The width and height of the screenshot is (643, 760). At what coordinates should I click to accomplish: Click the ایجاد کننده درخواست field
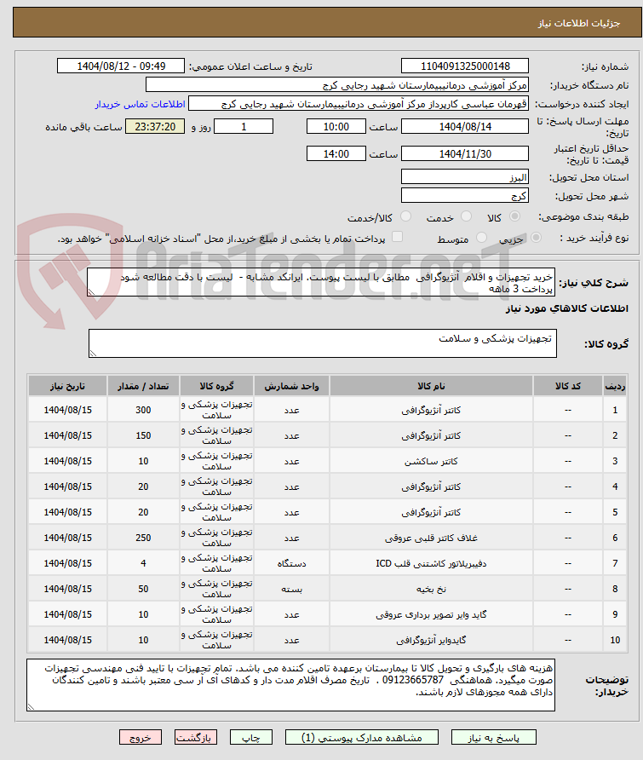point(359,104)
